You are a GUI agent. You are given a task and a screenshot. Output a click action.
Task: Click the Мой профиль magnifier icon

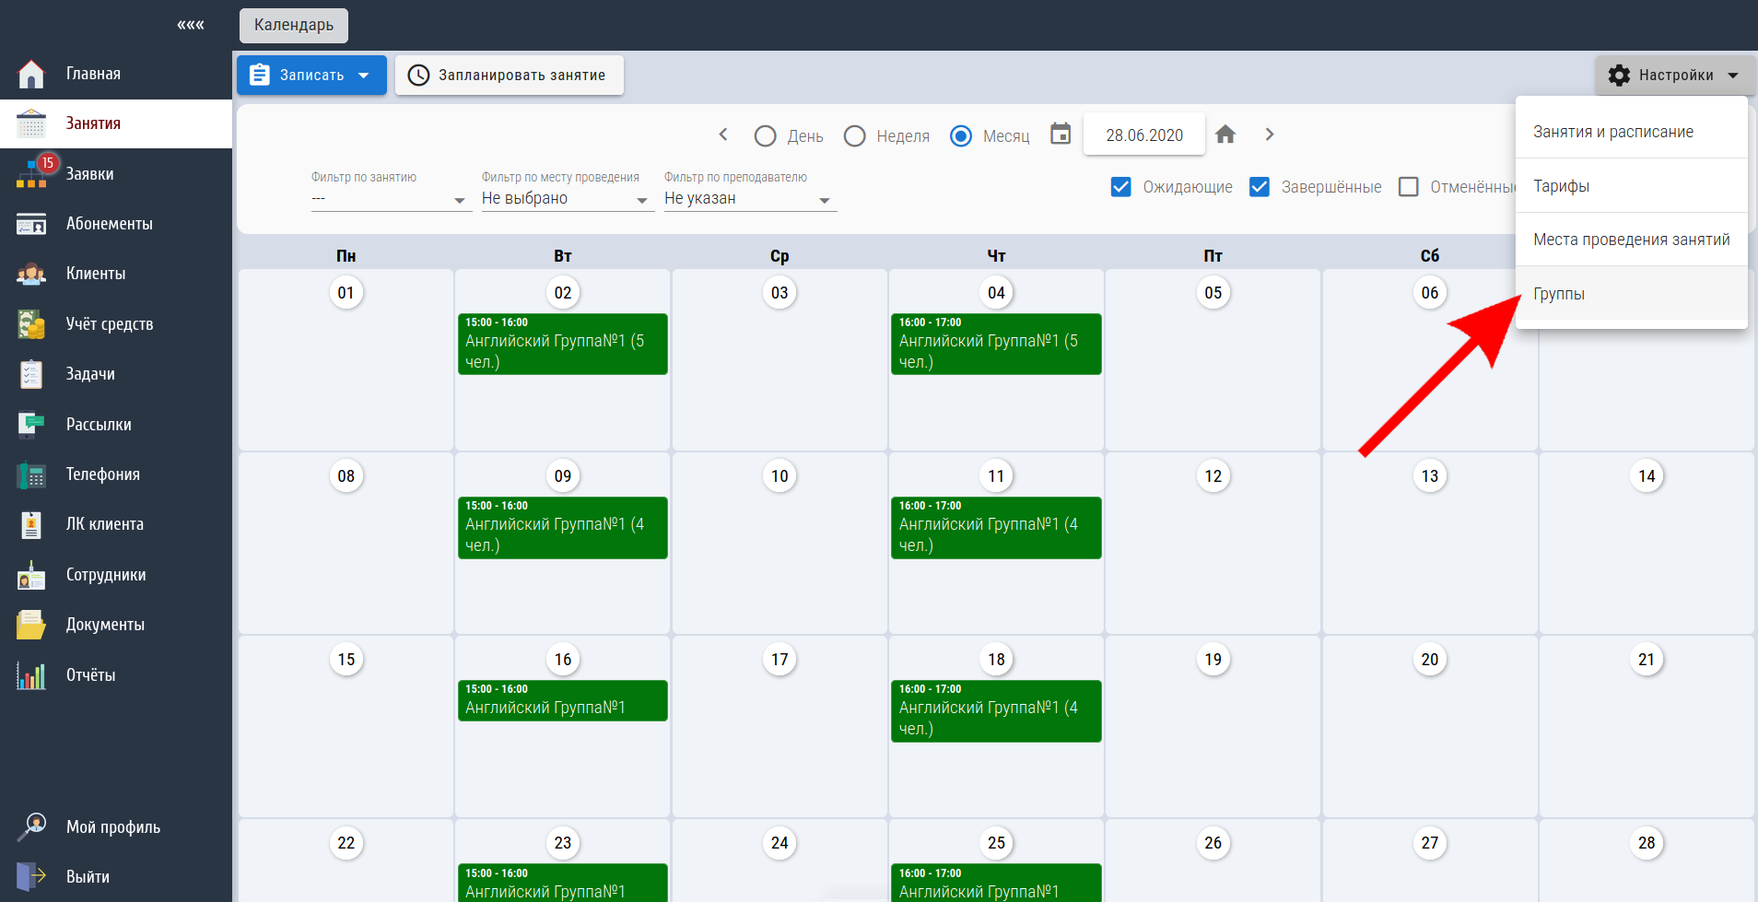click(x=31, y=826)
